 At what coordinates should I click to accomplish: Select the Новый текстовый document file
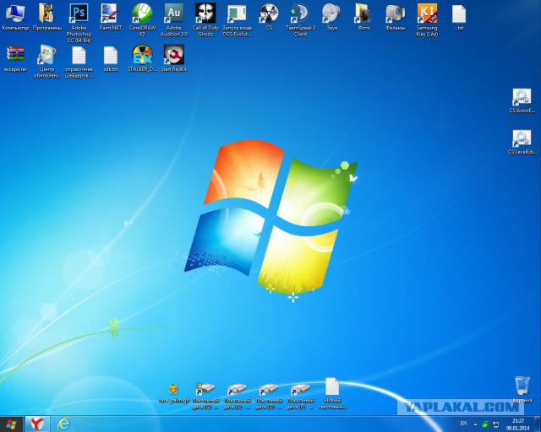[x=332, y=393]
